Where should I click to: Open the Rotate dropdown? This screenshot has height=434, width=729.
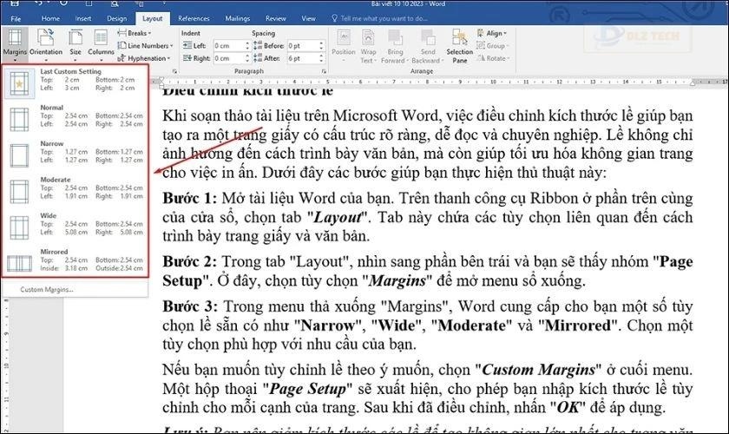493,58
